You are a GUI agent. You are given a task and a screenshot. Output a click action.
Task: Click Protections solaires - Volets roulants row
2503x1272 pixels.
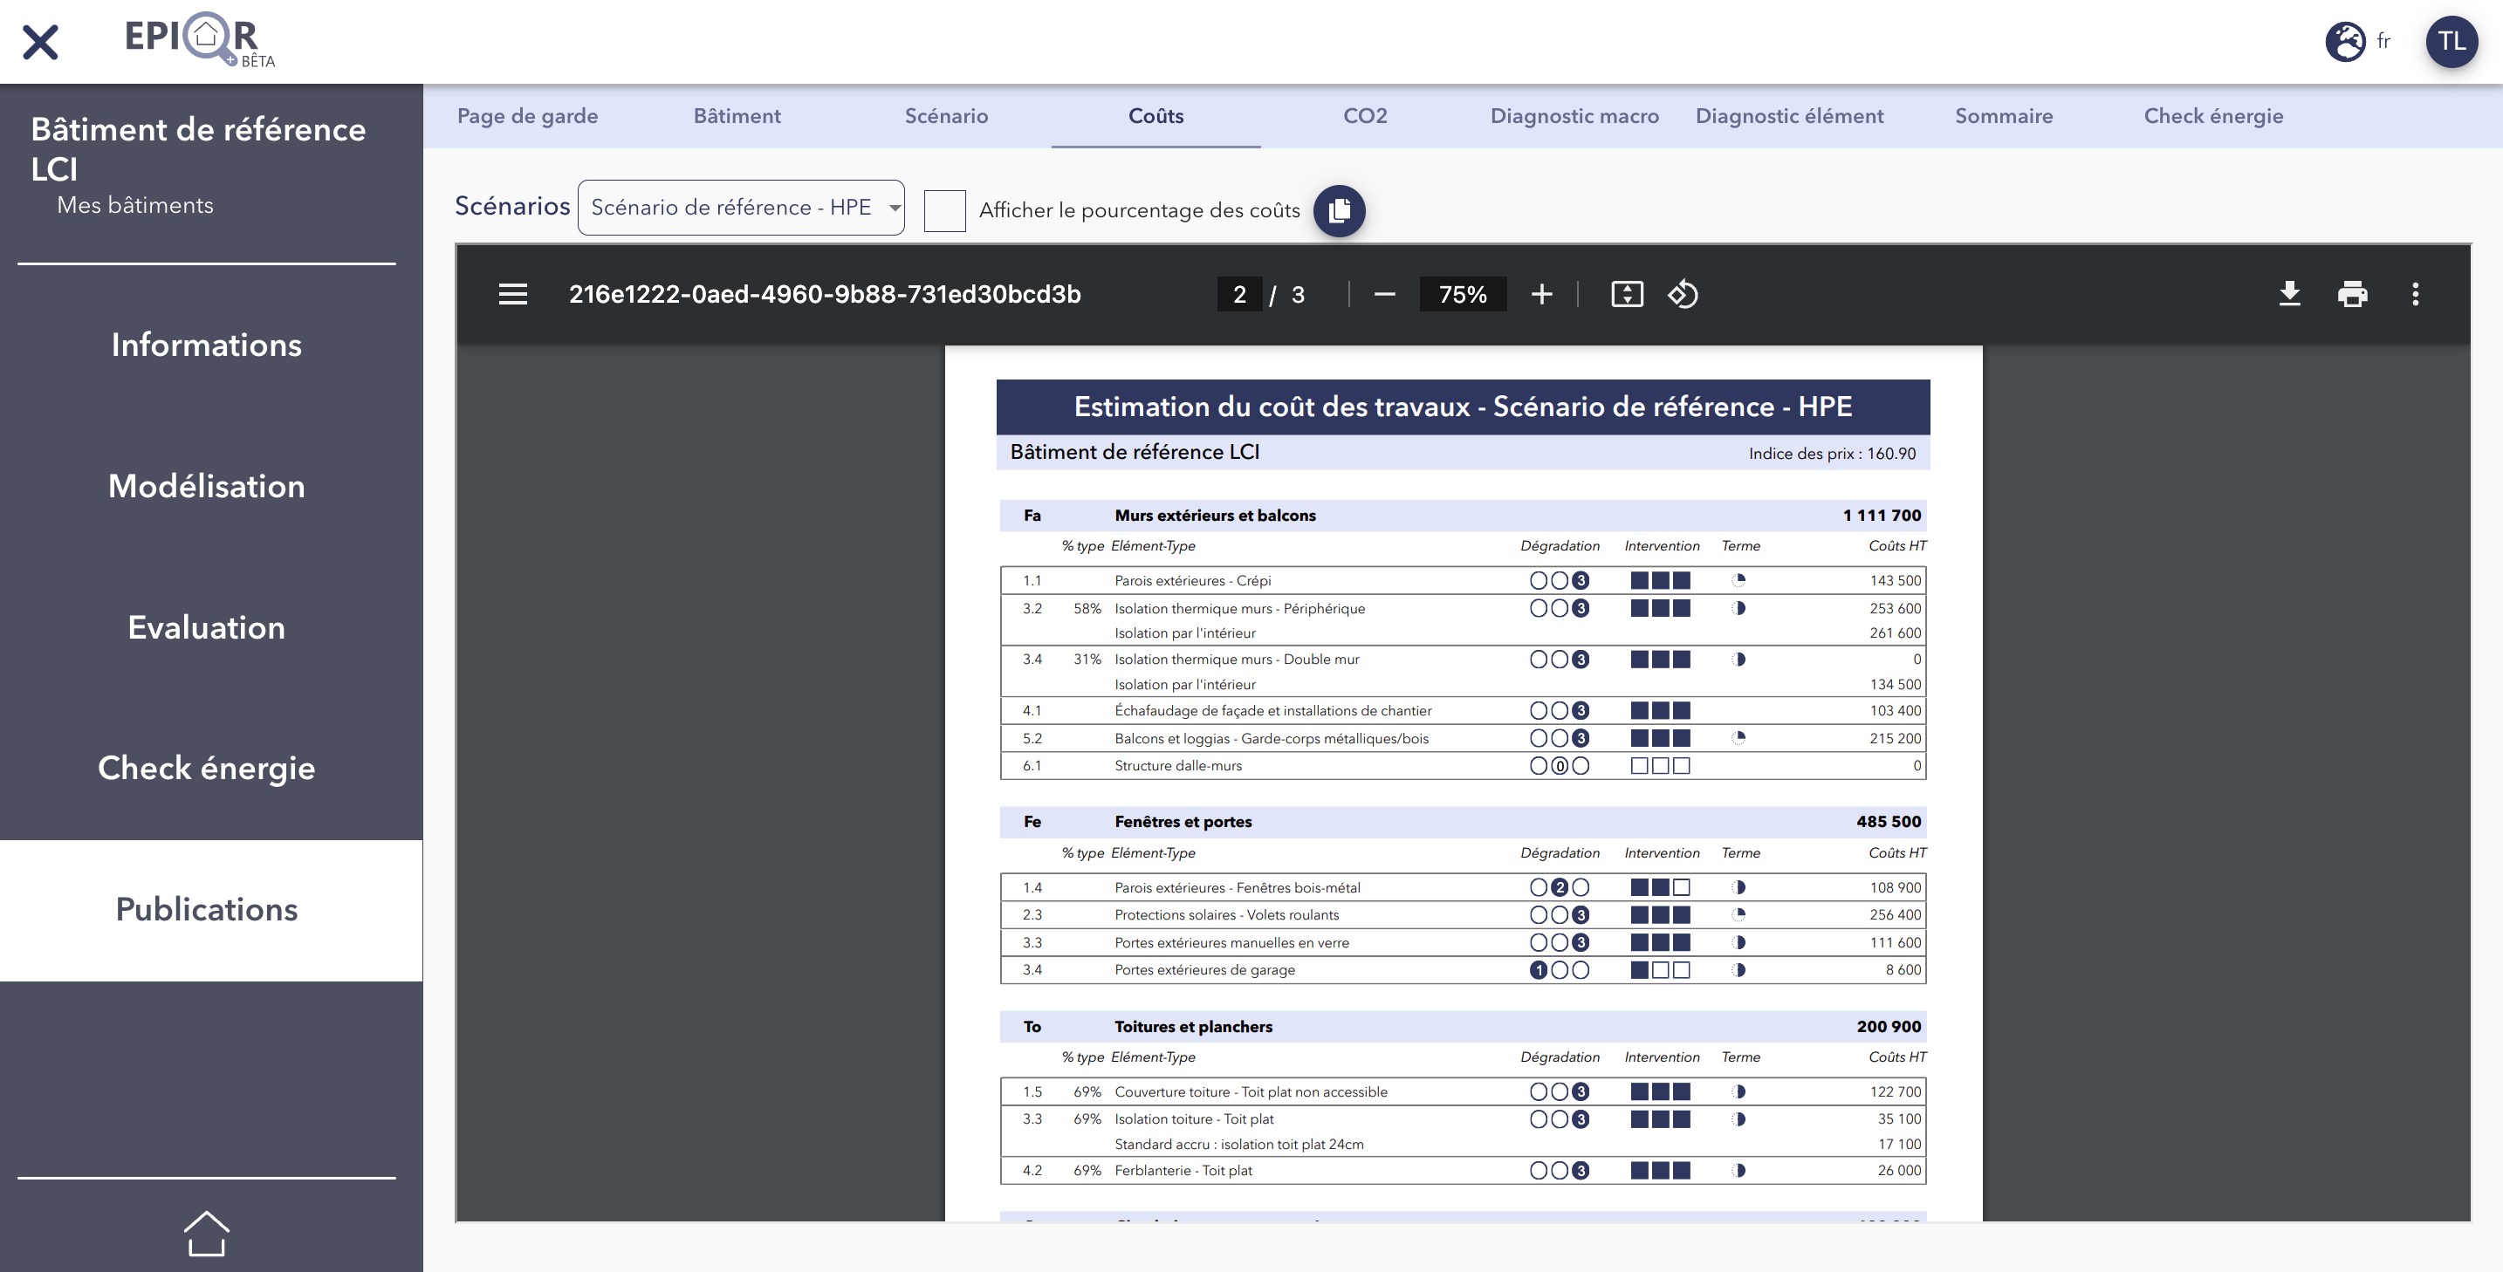[1463, 914]
